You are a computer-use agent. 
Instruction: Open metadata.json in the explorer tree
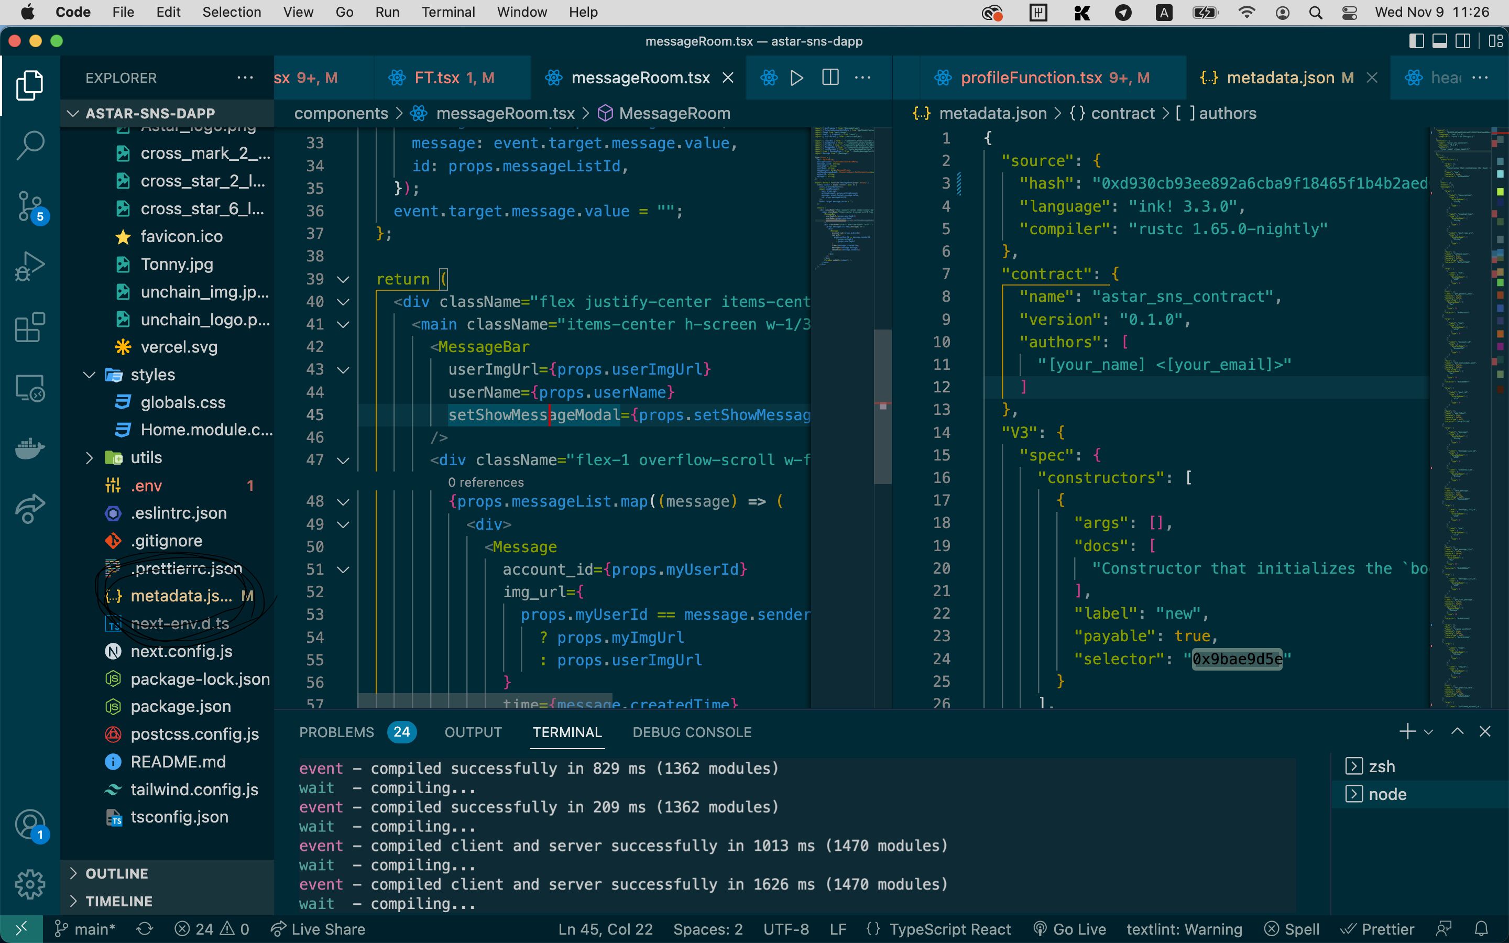[x=181, y=596]
